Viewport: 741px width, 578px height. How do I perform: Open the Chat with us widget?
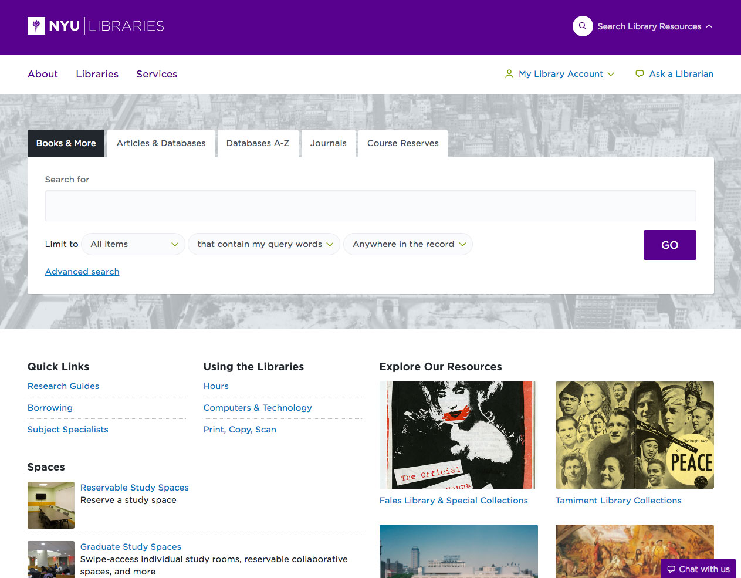698,569
